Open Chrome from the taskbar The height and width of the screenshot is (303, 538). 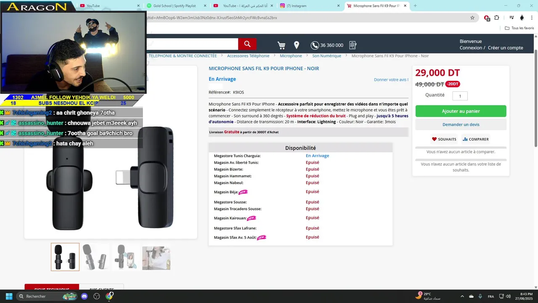click(109, 296)
